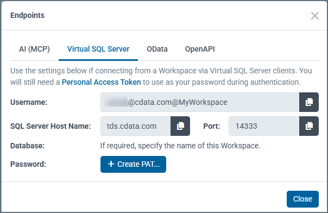
Task: Click the blue Close button
Action: click(x=302, y=199)
